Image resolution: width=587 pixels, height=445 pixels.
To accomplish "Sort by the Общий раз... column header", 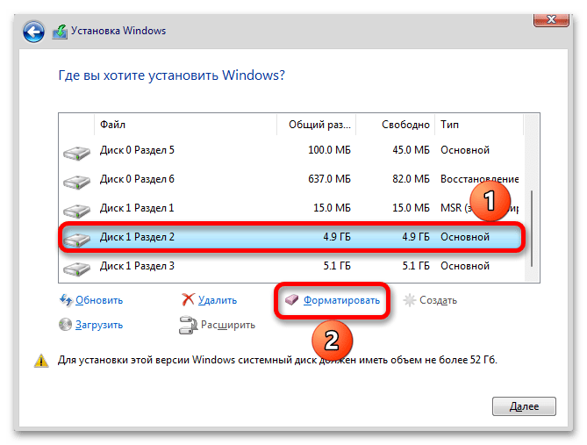I will click(x=317, y=125).
